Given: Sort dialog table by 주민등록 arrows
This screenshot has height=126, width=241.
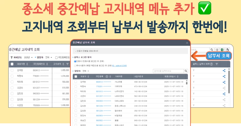Looking at the screenshot, I should click(110, 76).
